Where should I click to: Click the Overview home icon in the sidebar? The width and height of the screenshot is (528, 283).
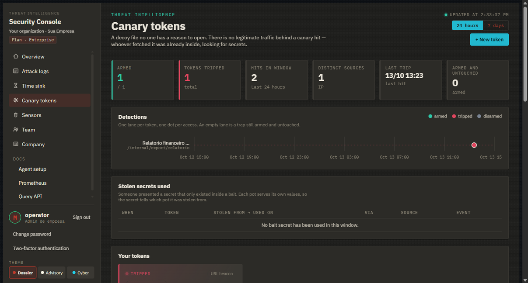(16, 56)
